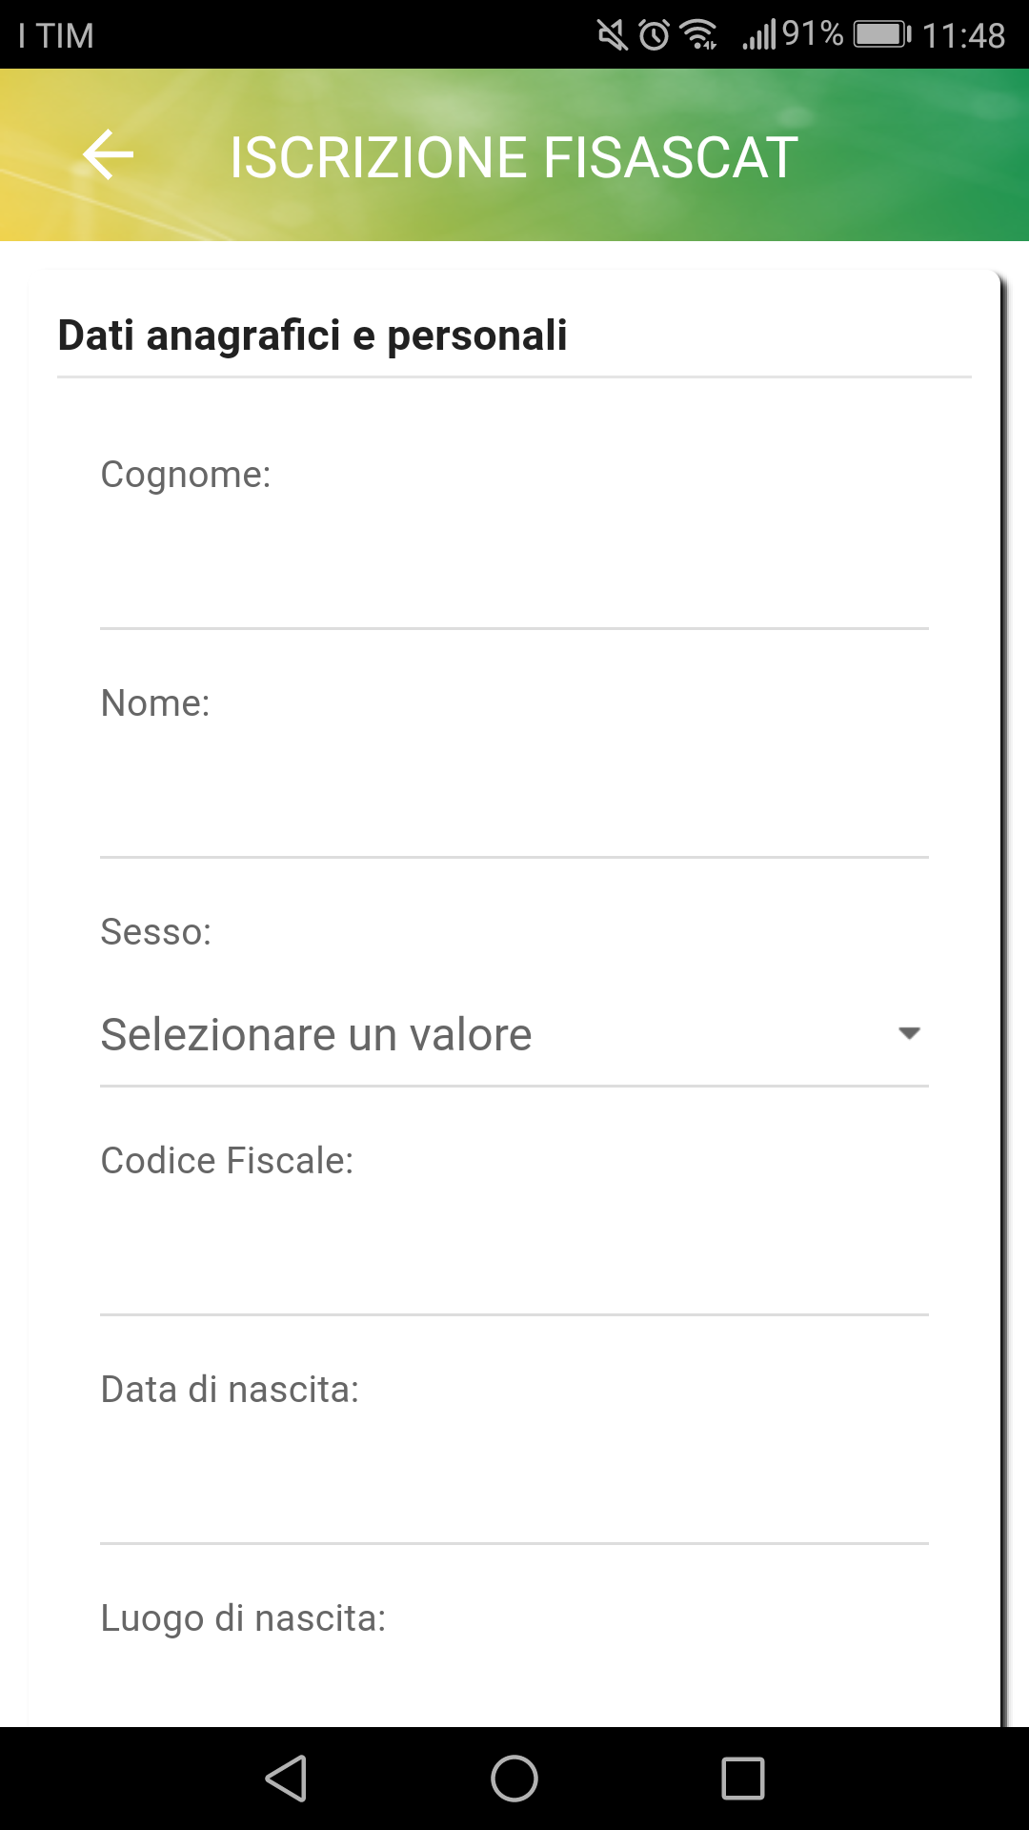The width and height of the screenshot is (1029, 1830).
Task: Tap the Wi-Fi icon in status bar
Action: pyautogui.click(x=700, y=35)
